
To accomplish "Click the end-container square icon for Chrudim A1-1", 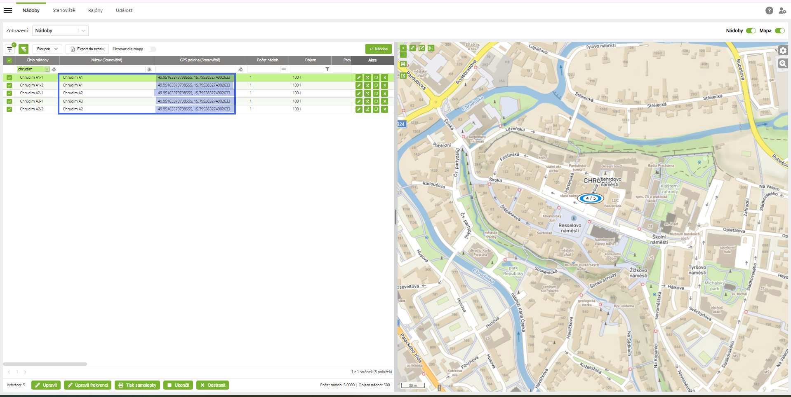I will coord(376,77).
